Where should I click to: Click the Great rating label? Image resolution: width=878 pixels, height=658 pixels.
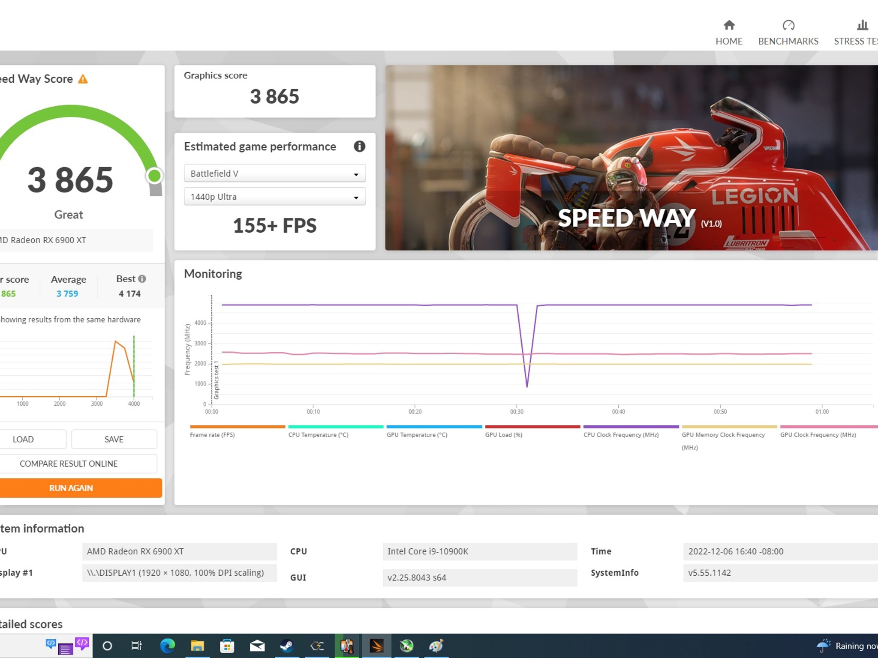pyautogui.click(x=69, y=215)
